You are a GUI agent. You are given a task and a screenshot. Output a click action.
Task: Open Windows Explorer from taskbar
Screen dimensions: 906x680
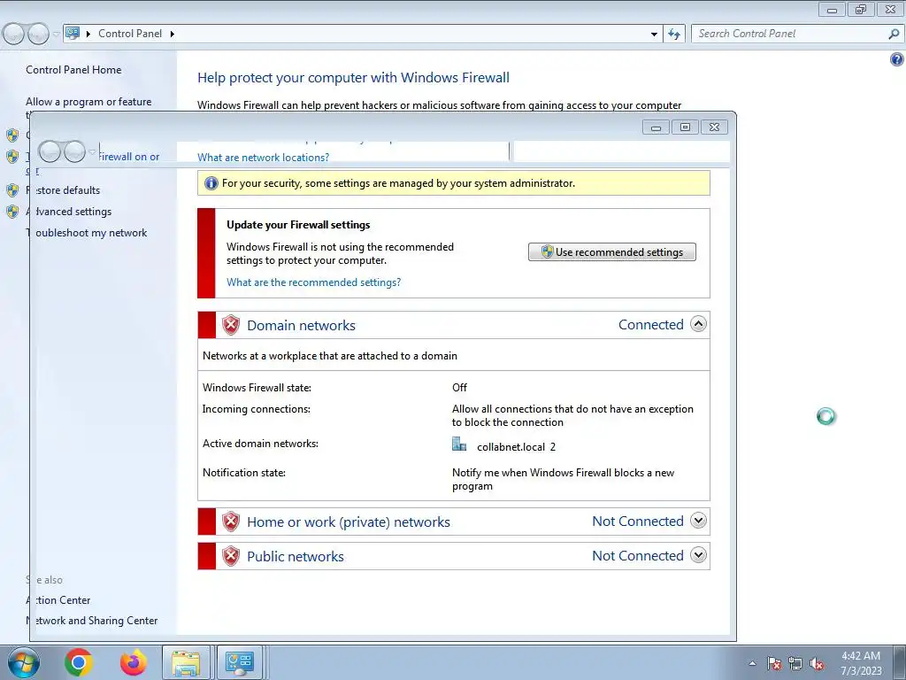pos(186,662)
